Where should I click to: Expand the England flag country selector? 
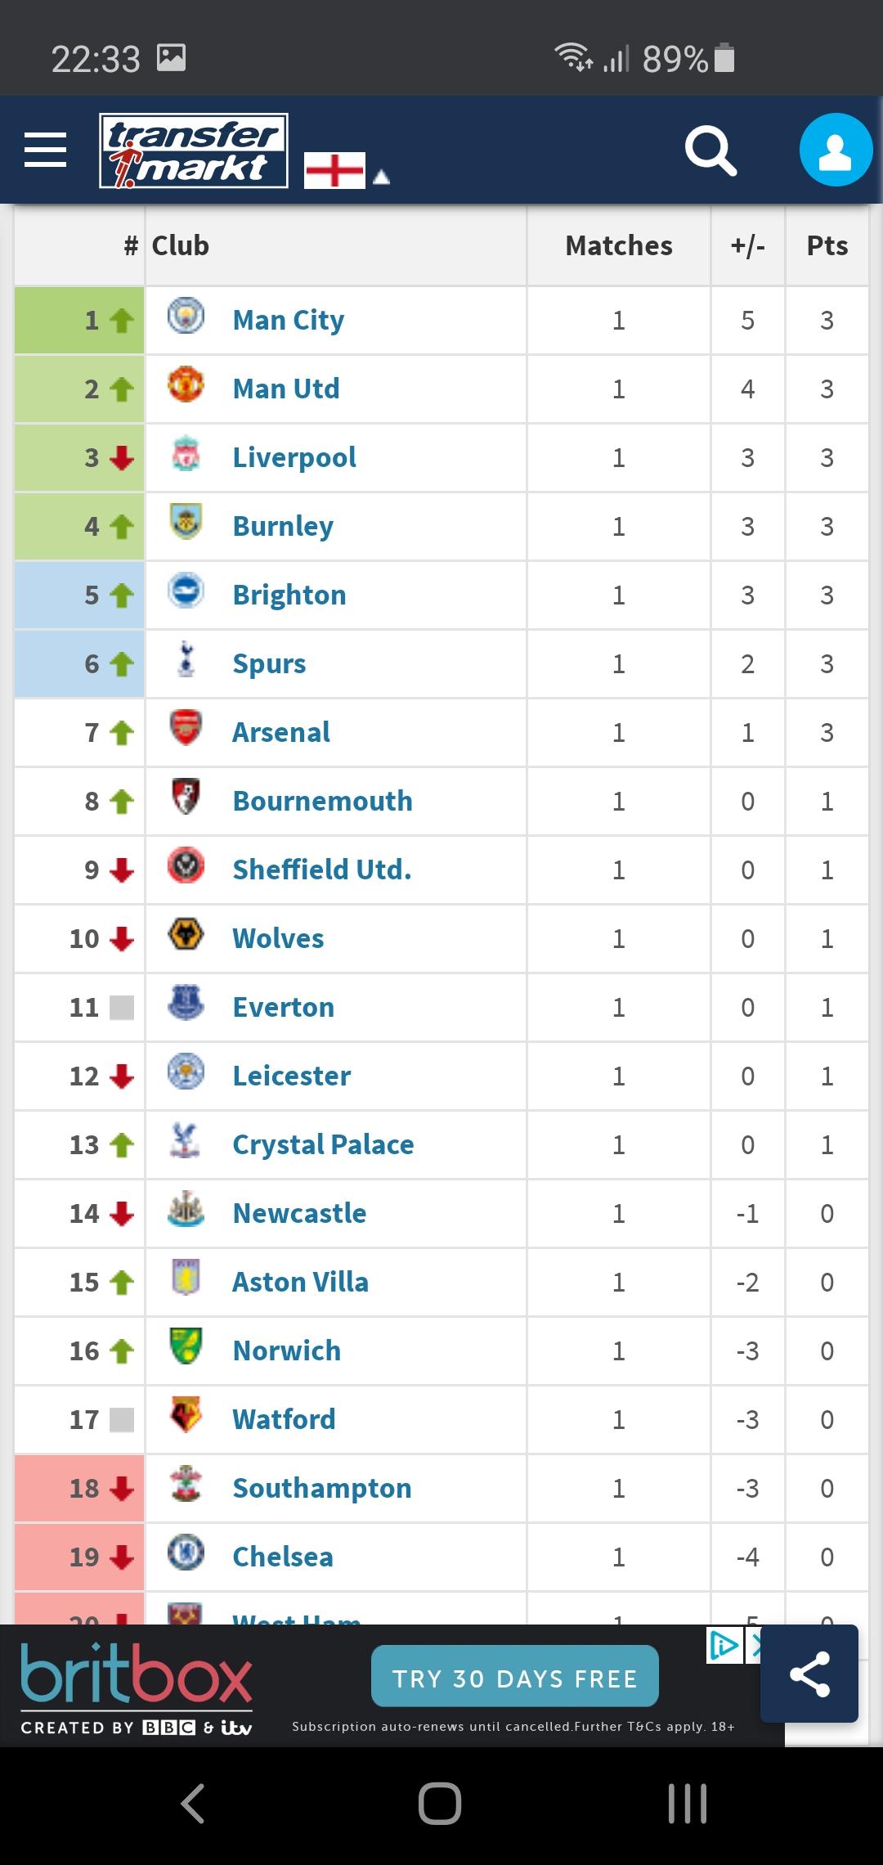coord(345,171)
